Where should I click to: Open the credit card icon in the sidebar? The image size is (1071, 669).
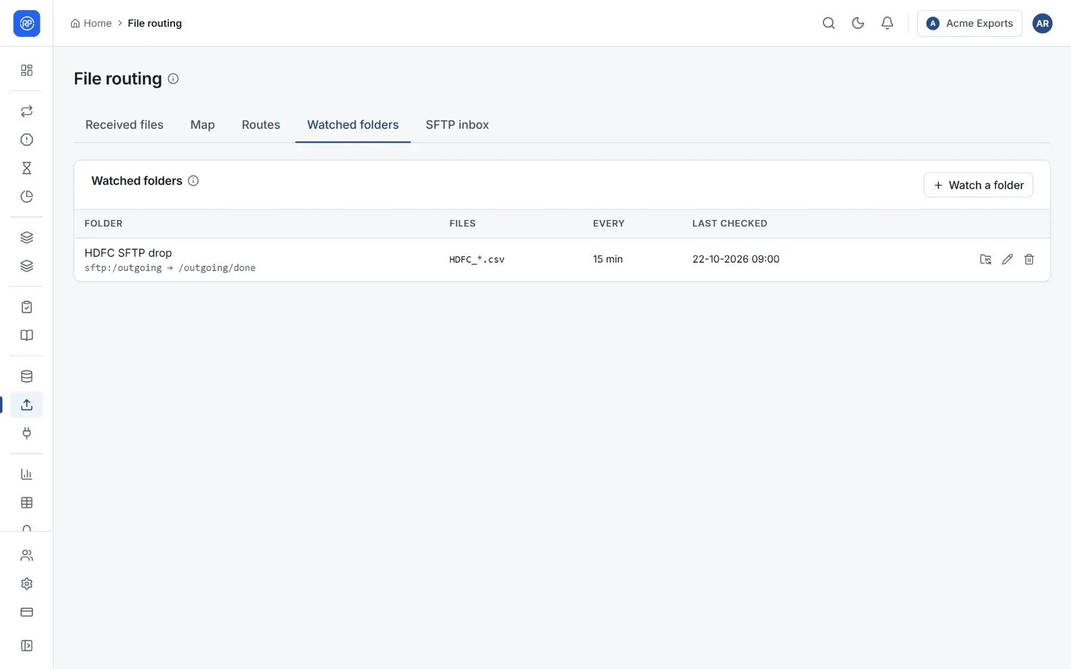pos(27,613)
